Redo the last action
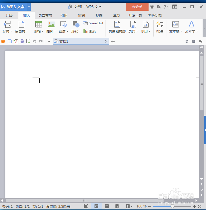This screenshot has height=210, width=206. pyautogui.click(x=41, y=41)
